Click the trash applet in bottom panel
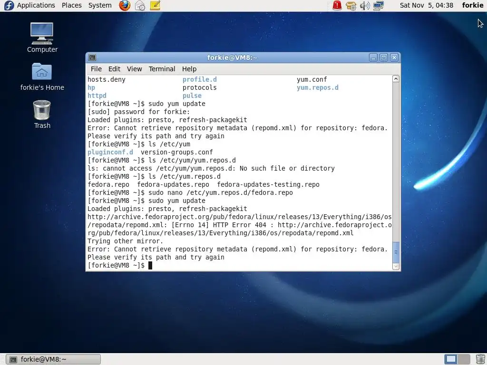This screenshot has height=365, width=487. [480, 359]
